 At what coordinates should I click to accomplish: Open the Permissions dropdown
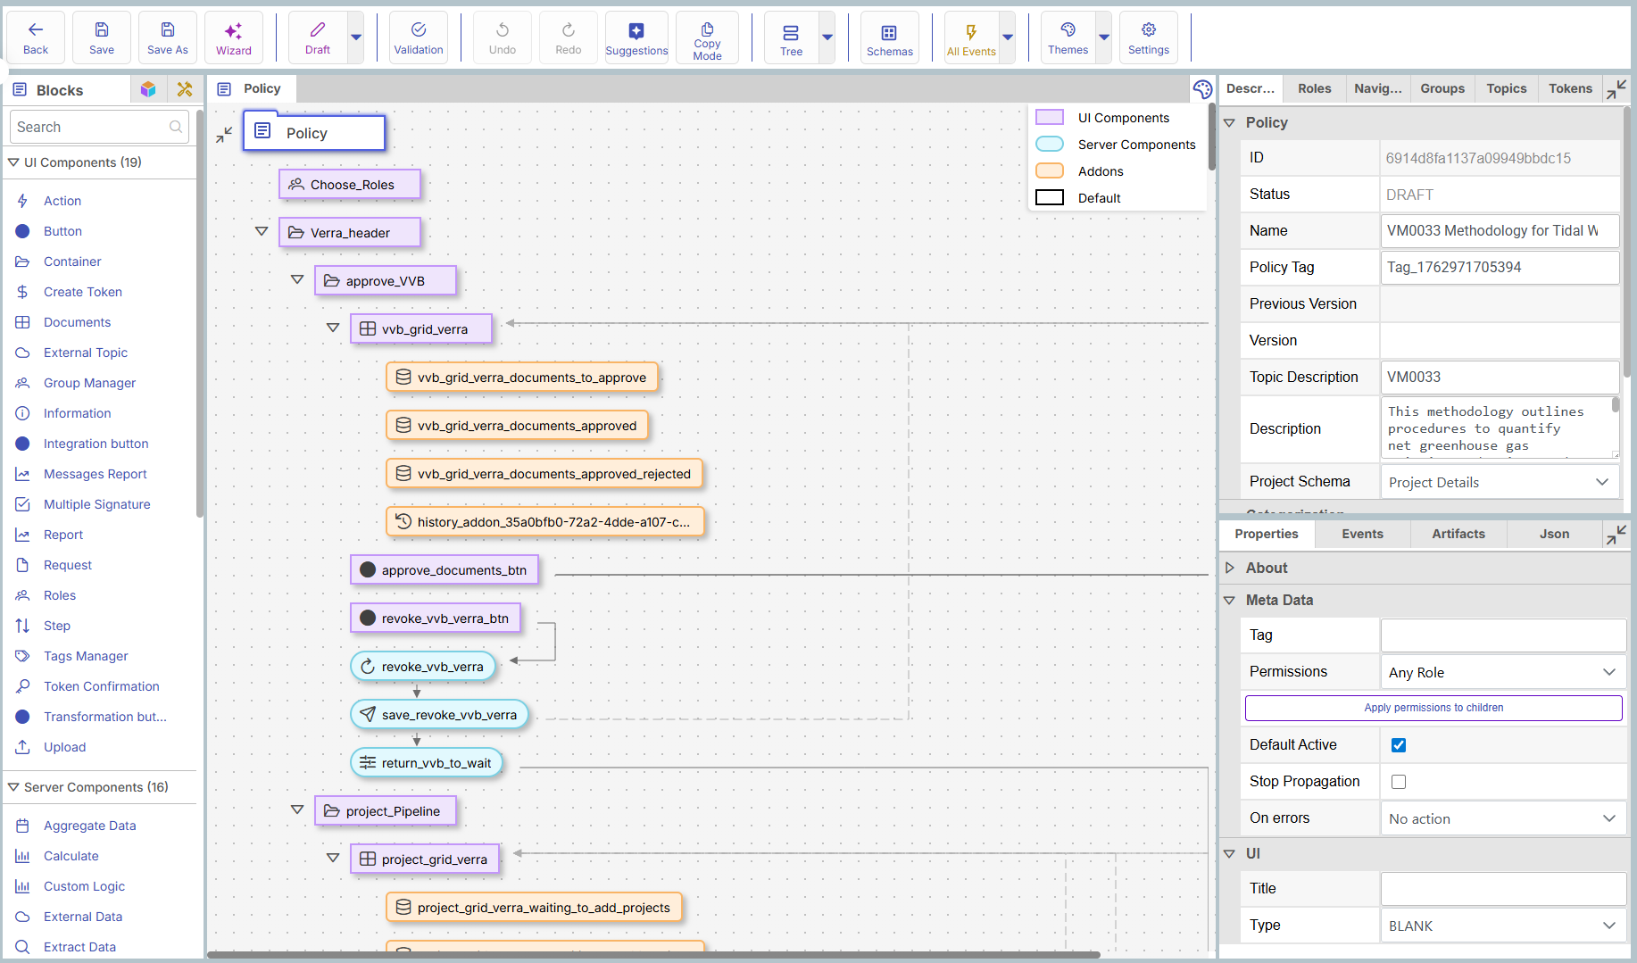pos(1501,672)
